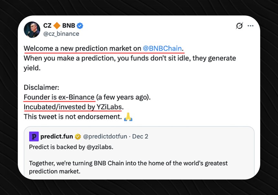Click the purple predict.fun avatar icon
278x195 pixels.
pyautogui.click(x=34, y=137)
